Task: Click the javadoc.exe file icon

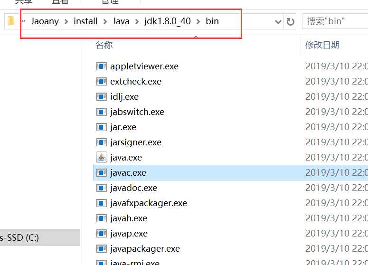Action: 102,188
